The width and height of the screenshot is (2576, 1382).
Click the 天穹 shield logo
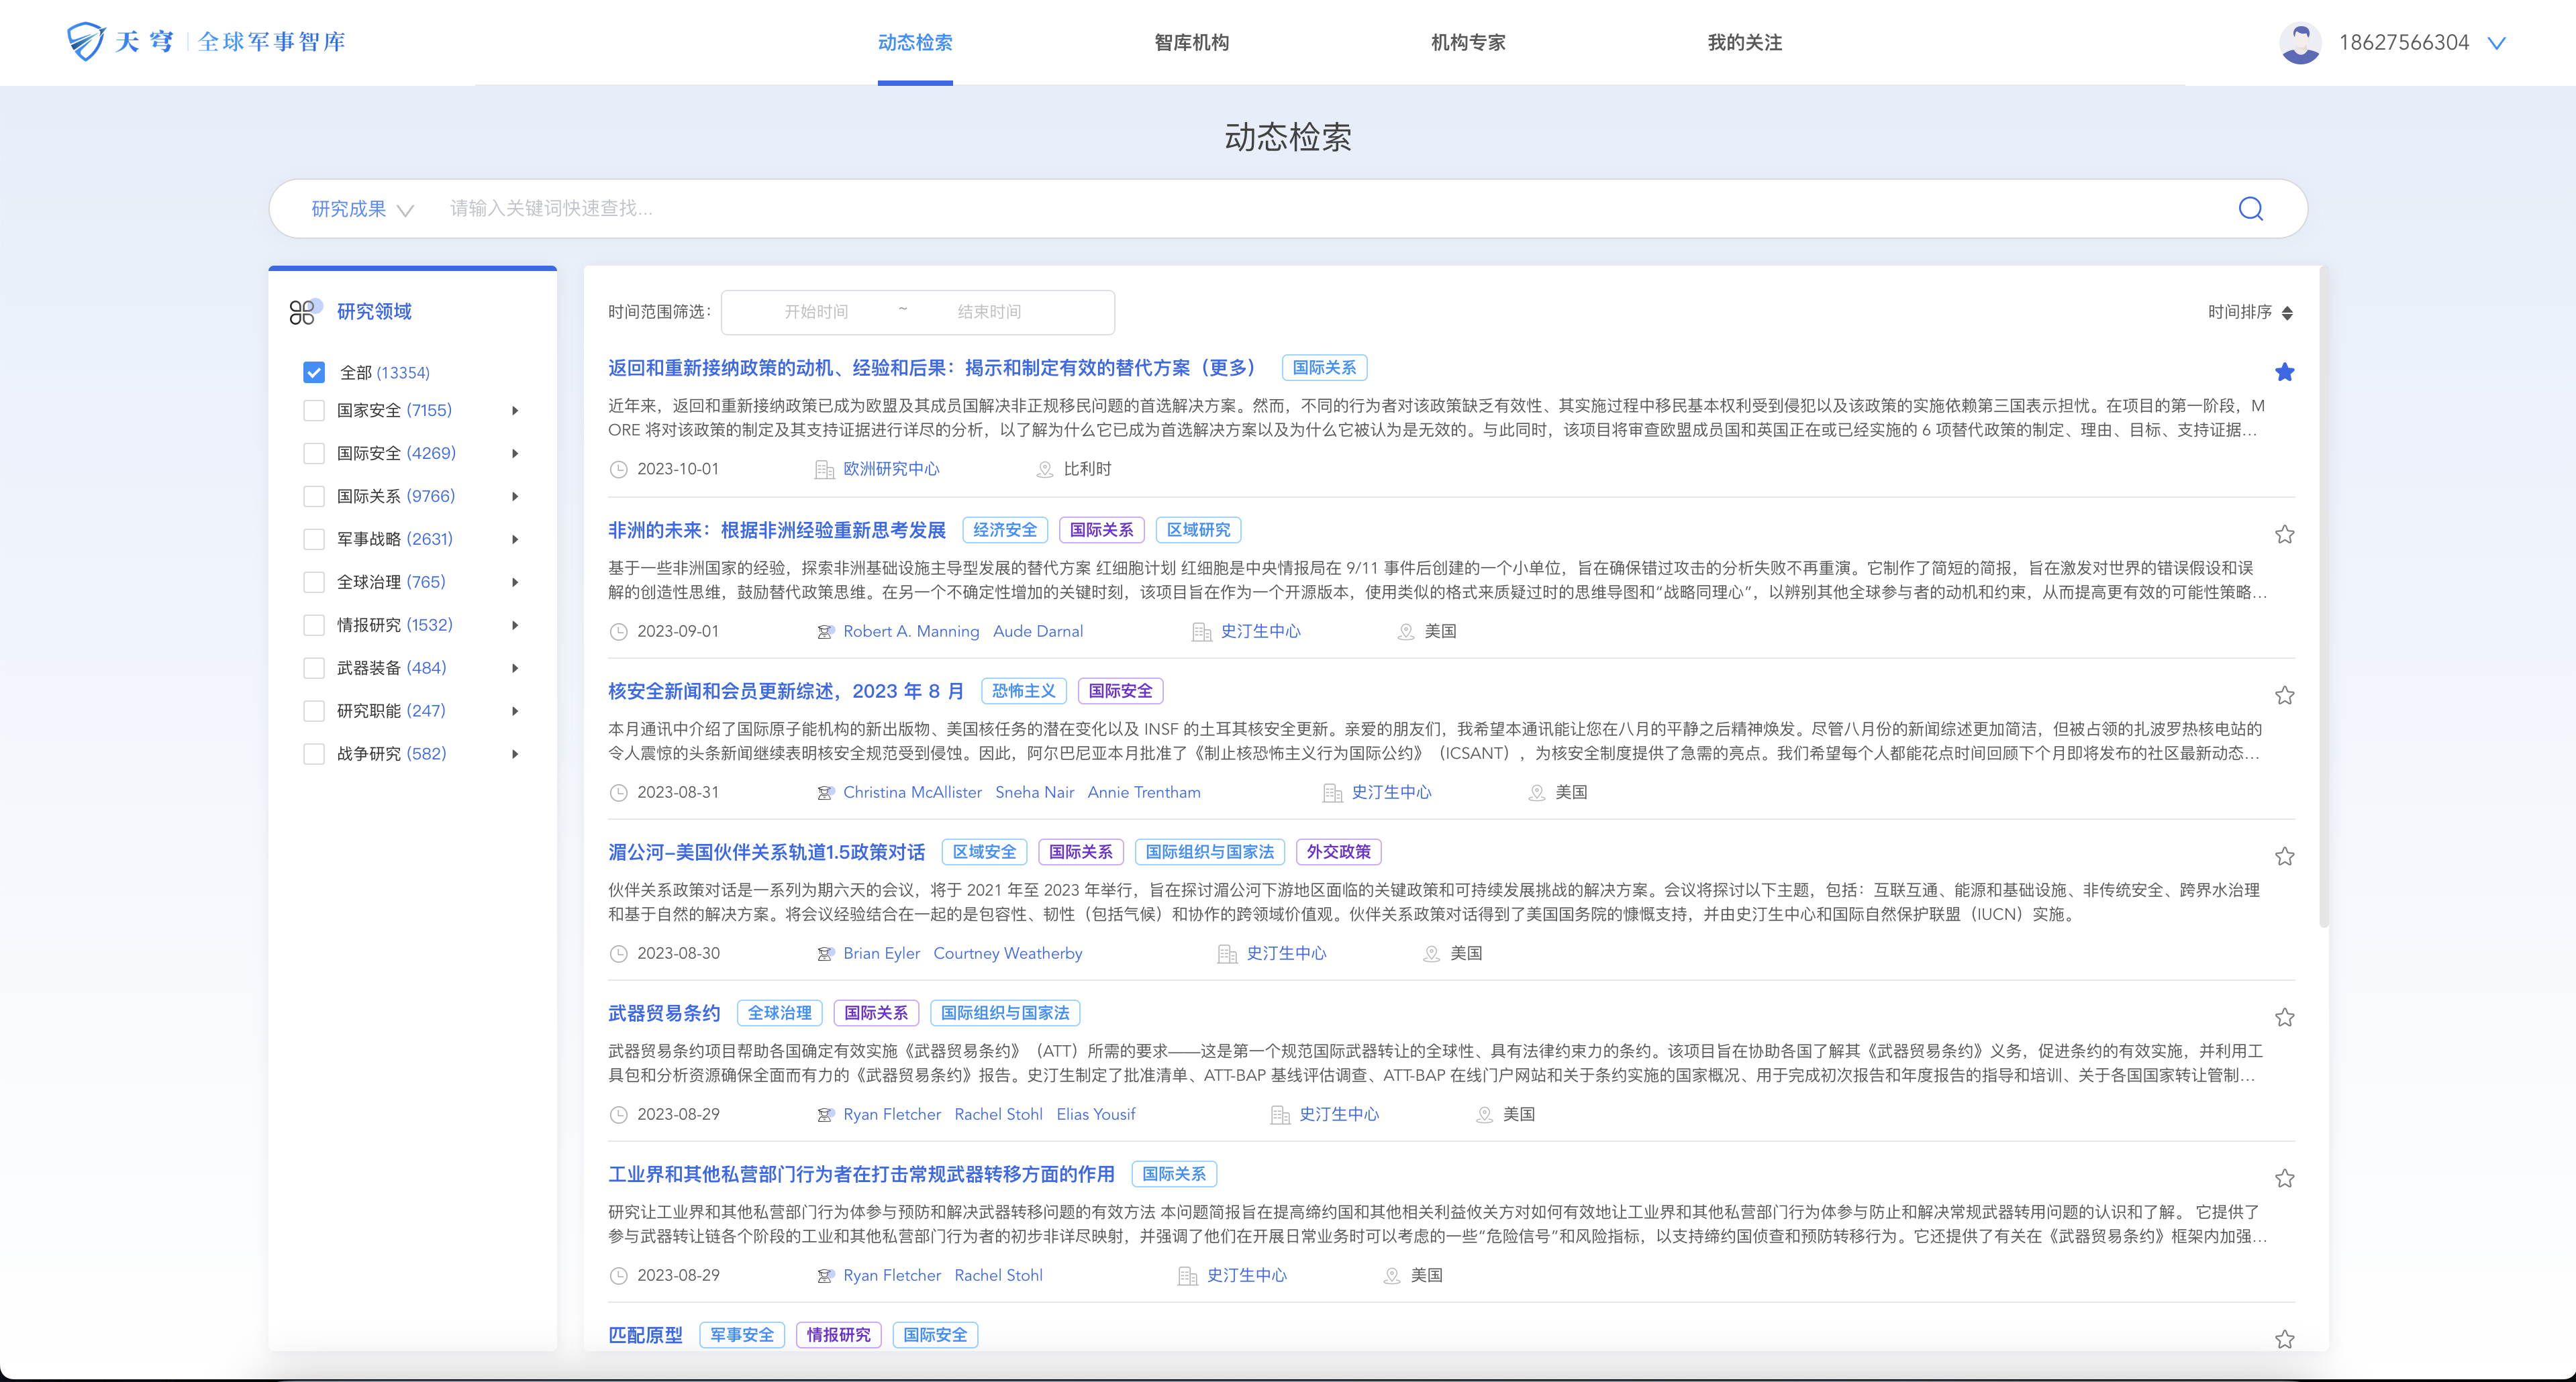(86, 41)
